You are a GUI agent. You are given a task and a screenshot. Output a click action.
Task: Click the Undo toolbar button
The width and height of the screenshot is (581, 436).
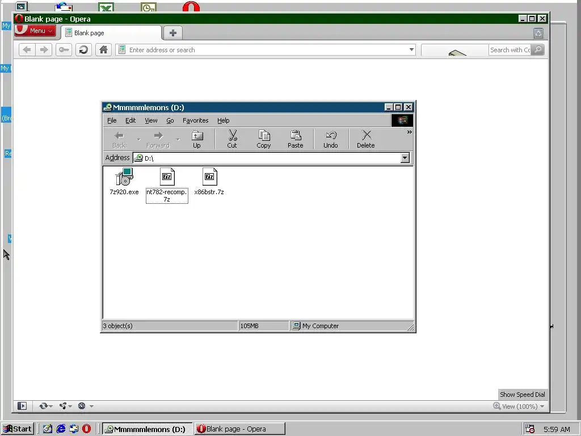[331, 140]
